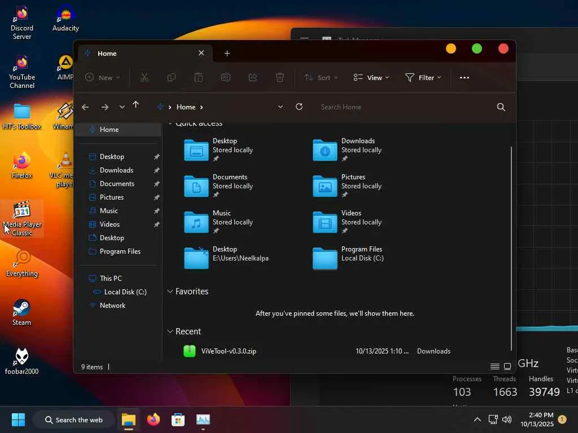Select the Steam desktop icon
The height and width of the screenshot is (433, 578).
point(21,312)
